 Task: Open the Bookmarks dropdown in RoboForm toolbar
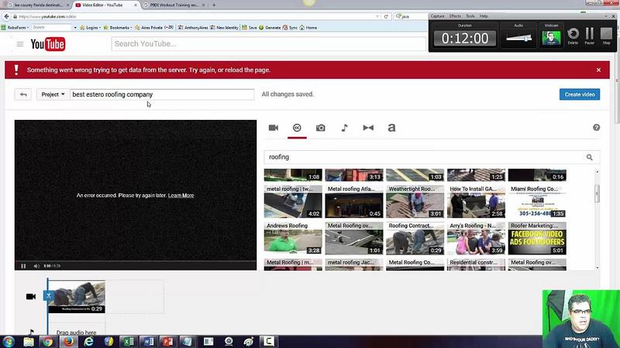pyautogui.click(x=118, y=28)
